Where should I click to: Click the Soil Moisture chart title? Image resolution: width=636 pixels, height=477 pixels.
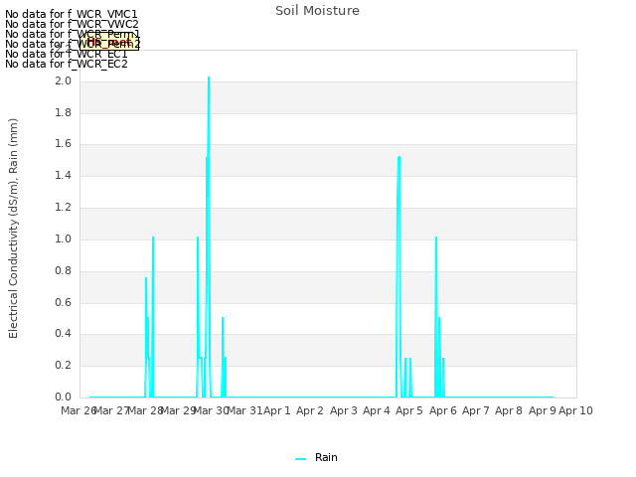tap(317, 11)
